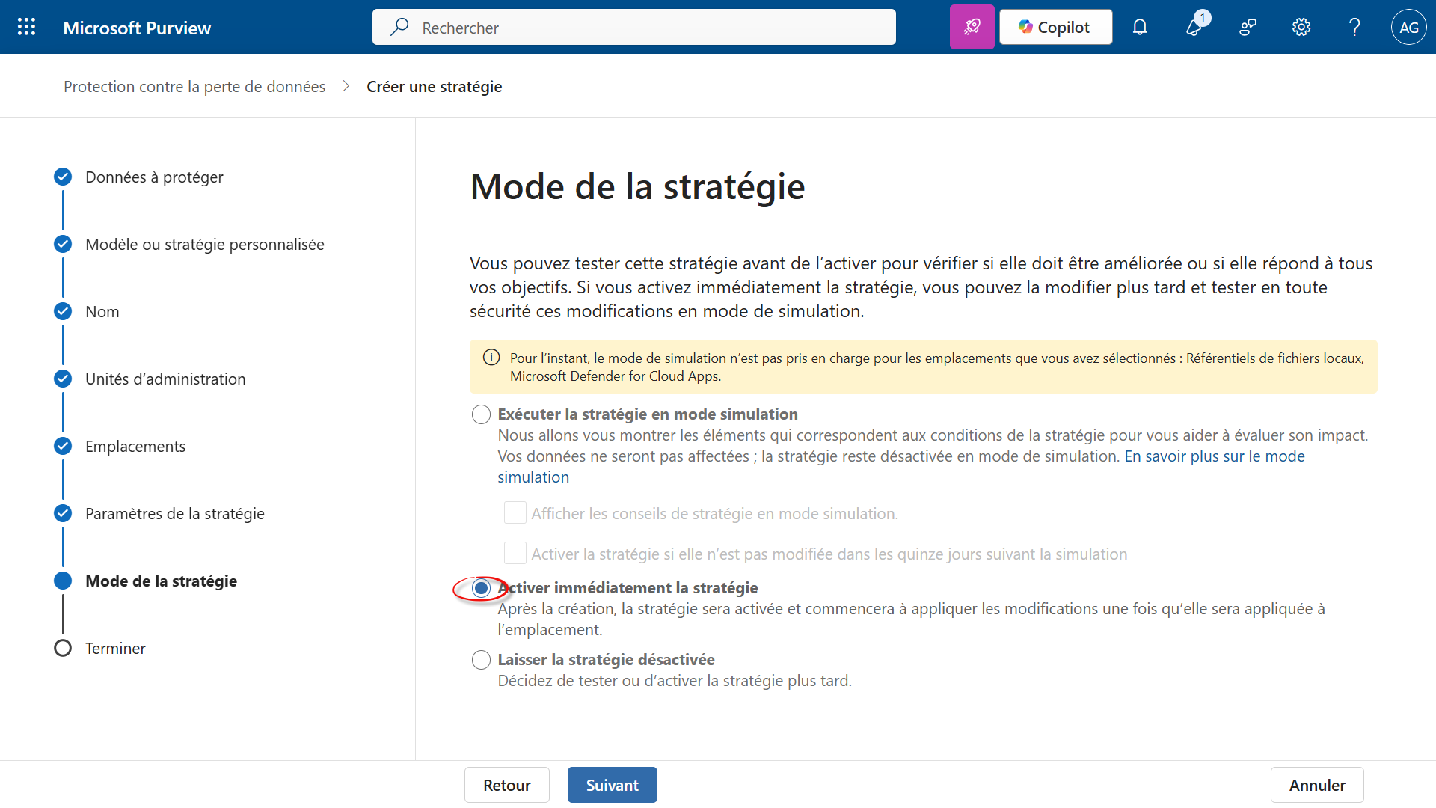This screenshot has width=1436, height=808.
Task: Open the help question mark
Action: pos(1354,28)
